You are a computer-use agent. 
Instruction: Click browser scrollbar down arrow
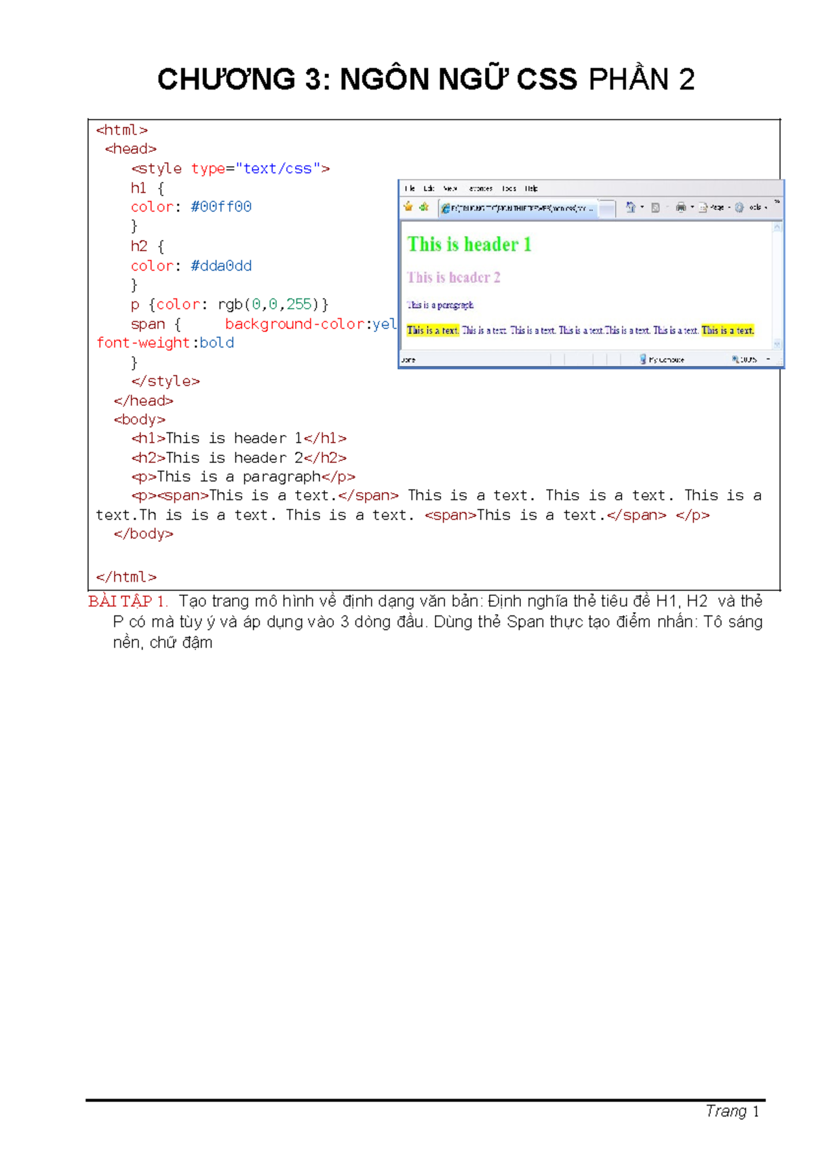777,344
